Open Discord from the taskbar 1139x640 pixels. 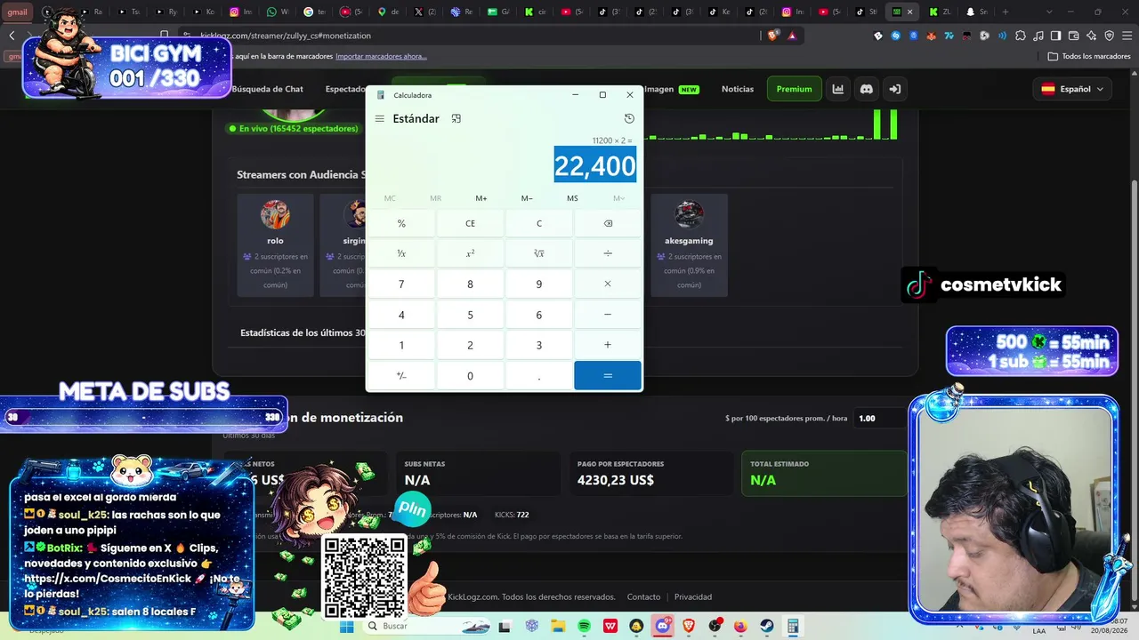(663, 626)
